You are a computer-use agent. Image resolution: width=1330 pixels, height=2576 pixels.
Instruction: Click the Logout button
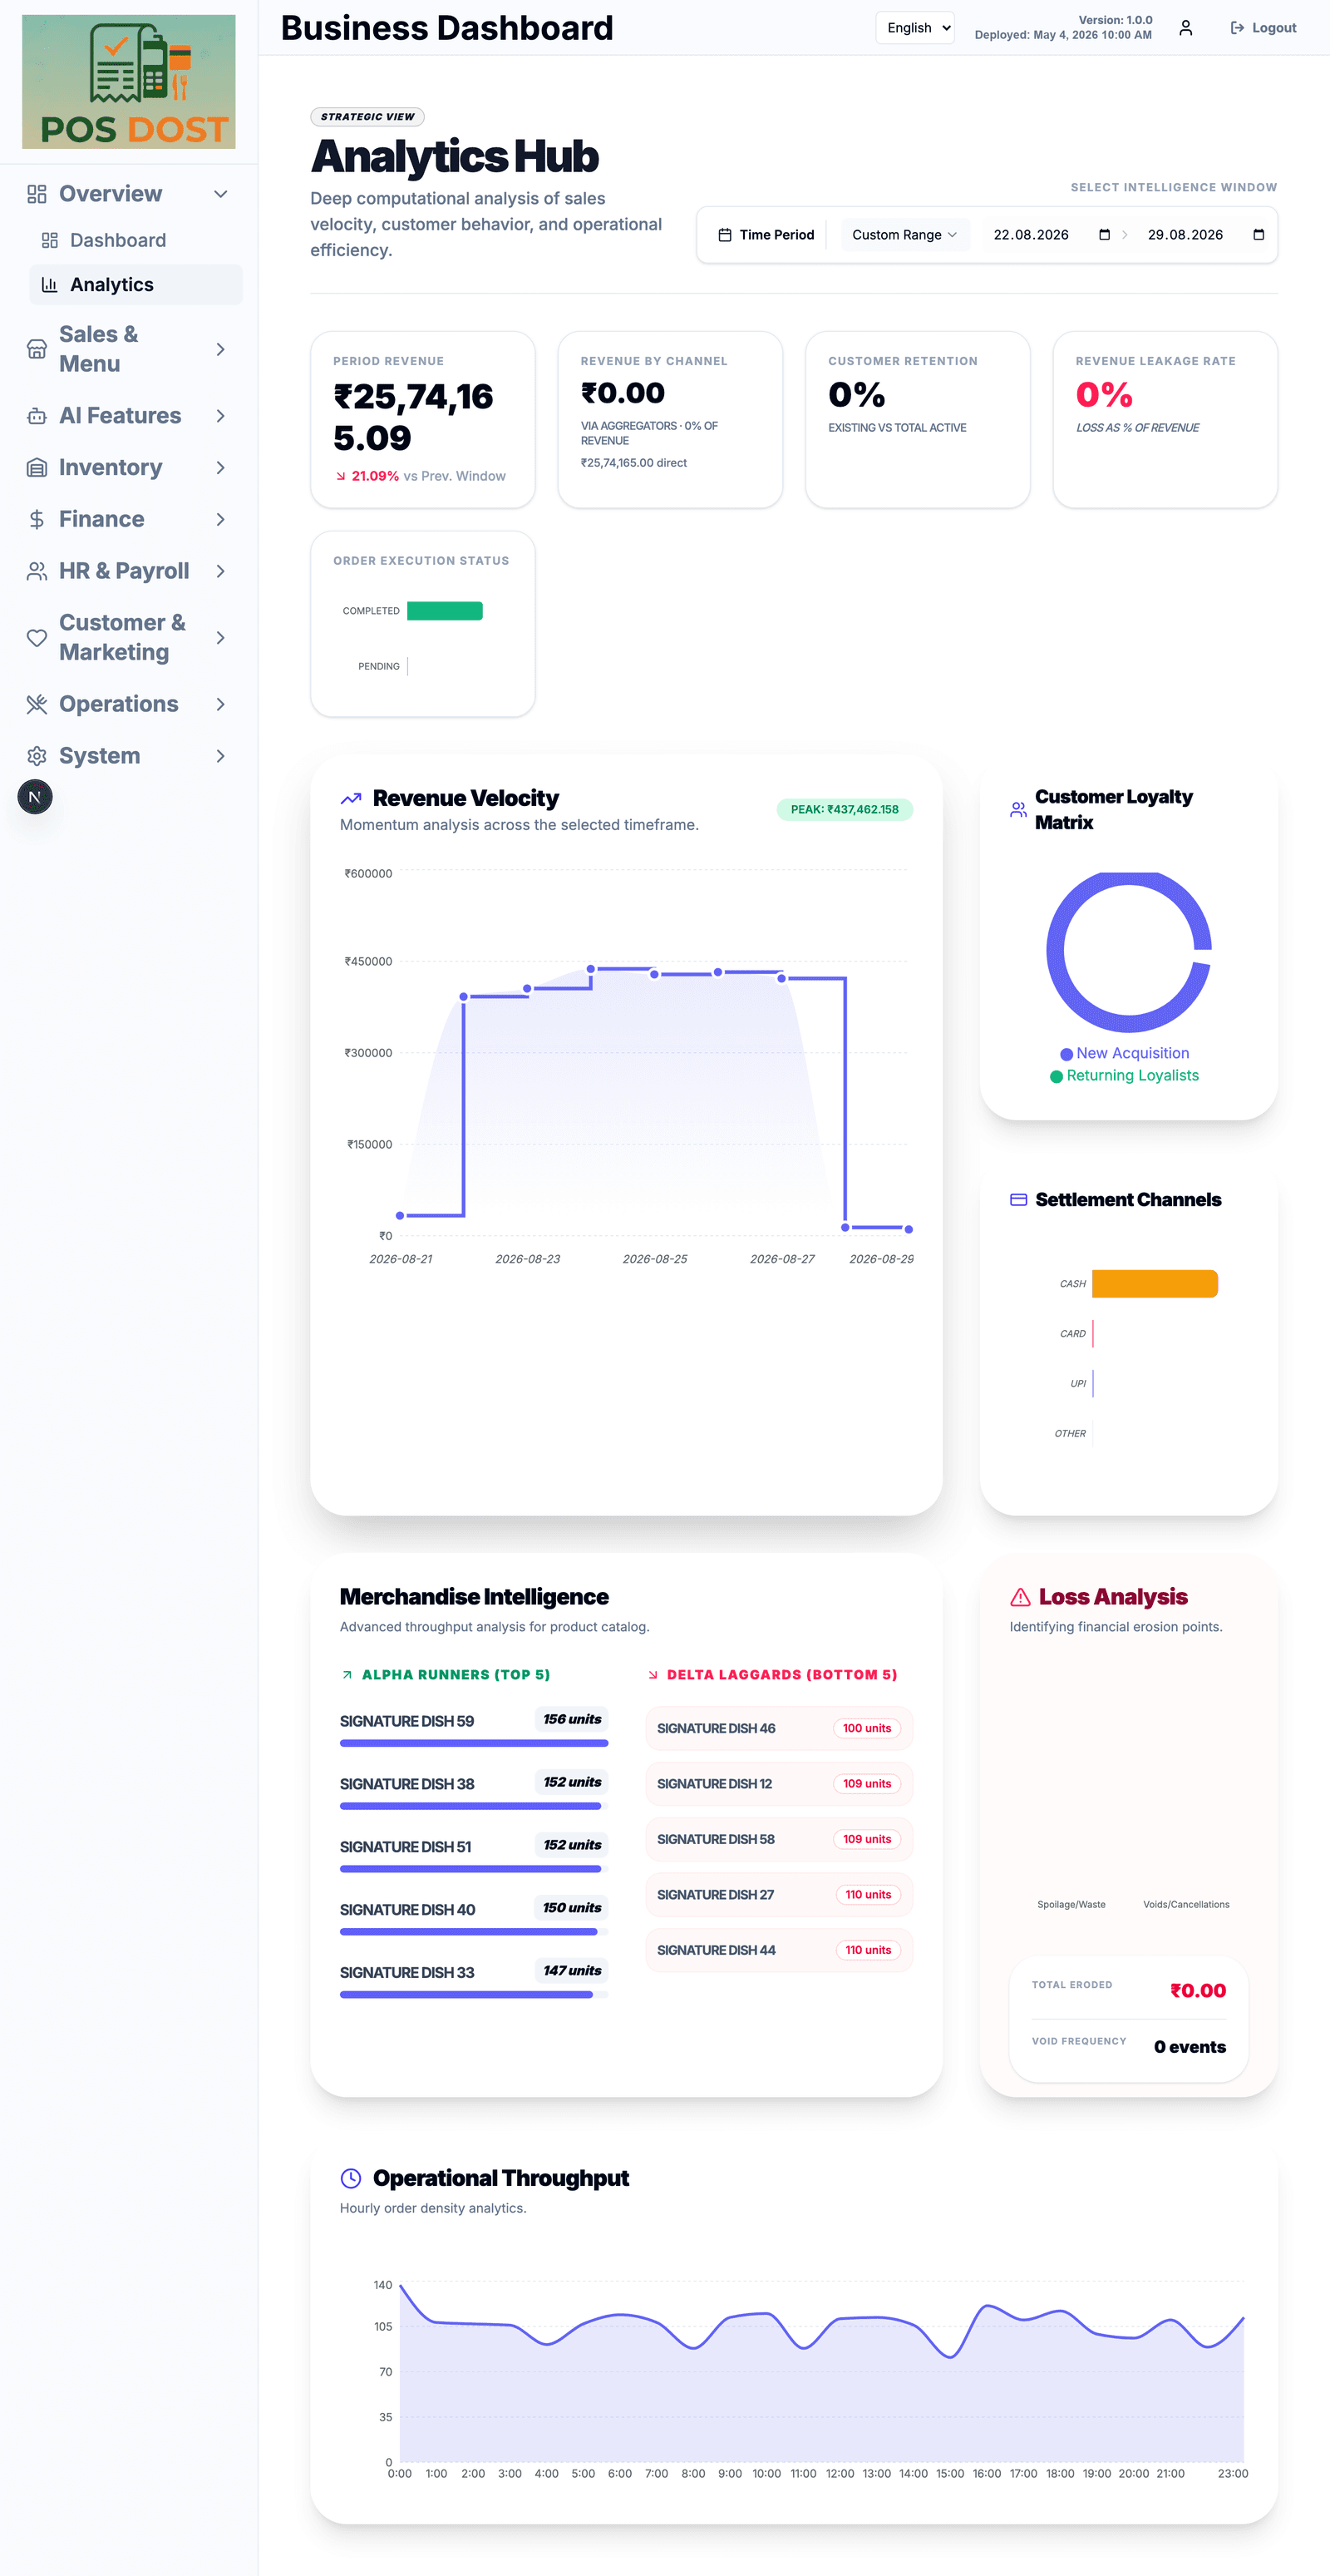click(1263, 28)
